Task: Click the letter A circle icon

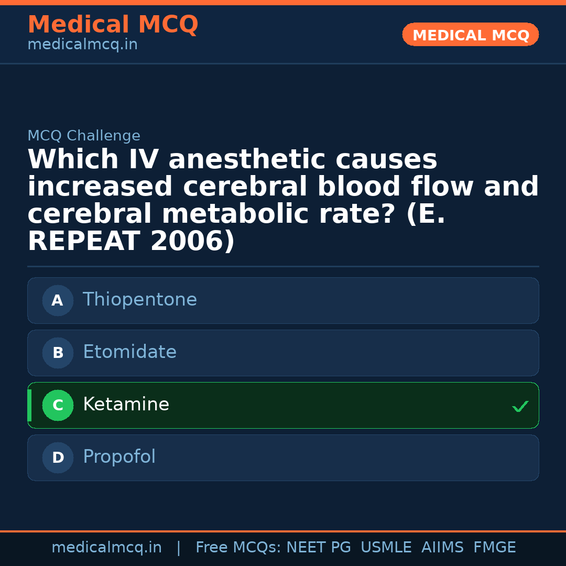Action: (58, 301)
